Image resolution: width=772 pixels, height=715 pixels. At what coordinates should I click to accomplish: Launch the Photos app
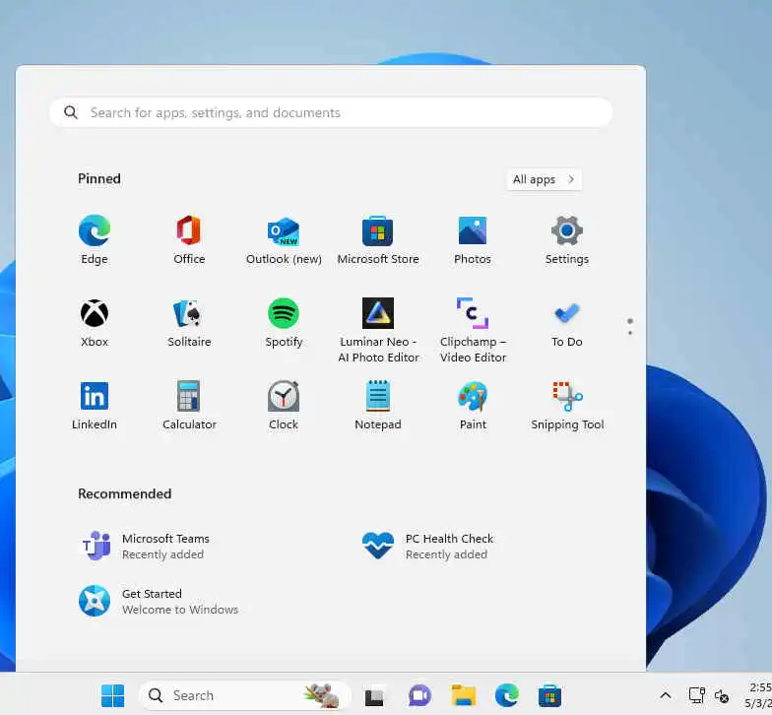473,240
